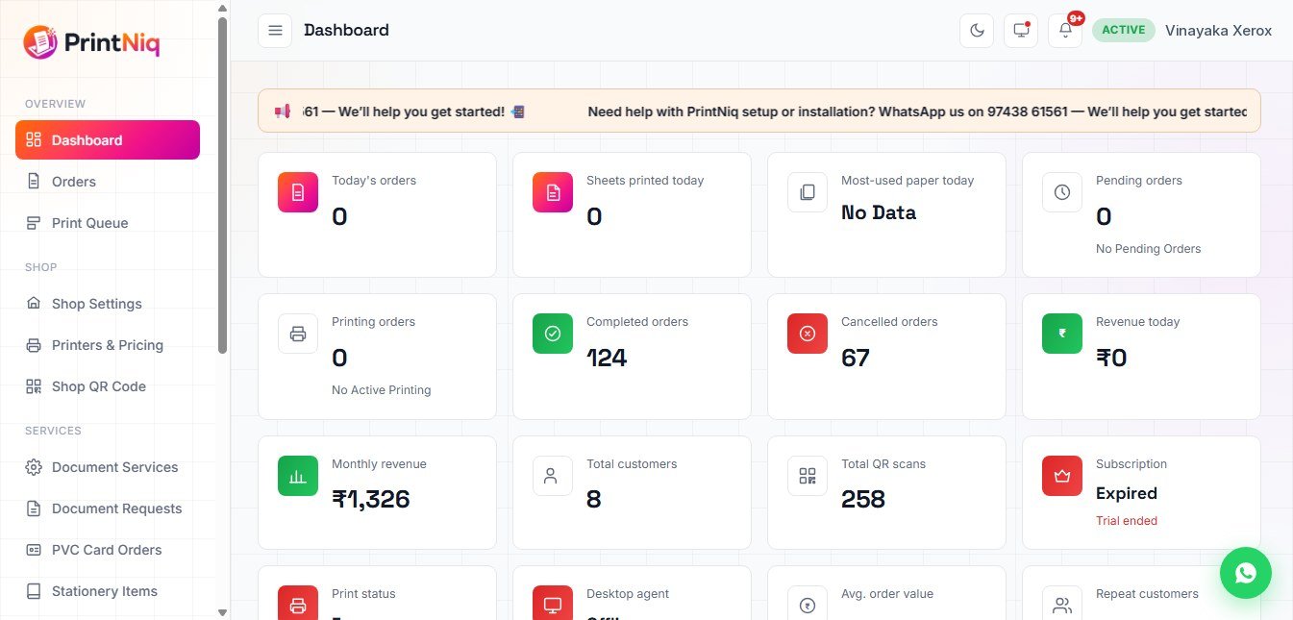Screen dimensions: 1293x620
Task: Click the PVC Card Orders card icon
Action: tap(34, 550)
